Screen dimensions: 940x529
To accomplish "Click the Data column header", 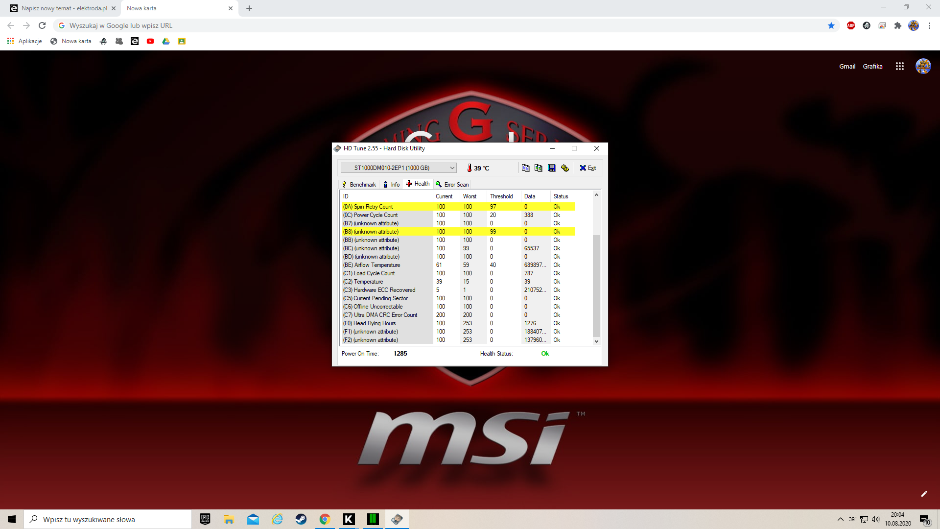I will point(536,196).
